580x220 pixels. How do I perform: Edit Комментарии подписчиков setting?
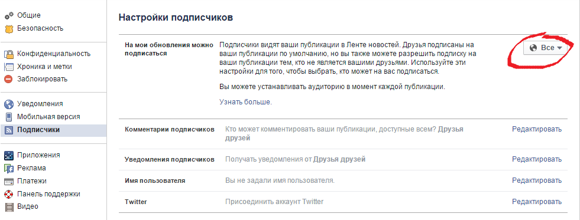pyautogui.click(x=537, y=129)
